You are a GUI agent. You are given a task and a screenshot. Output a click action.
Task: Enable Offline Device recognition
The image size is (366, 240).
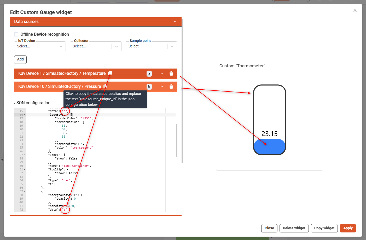click(x=16, y=34)
